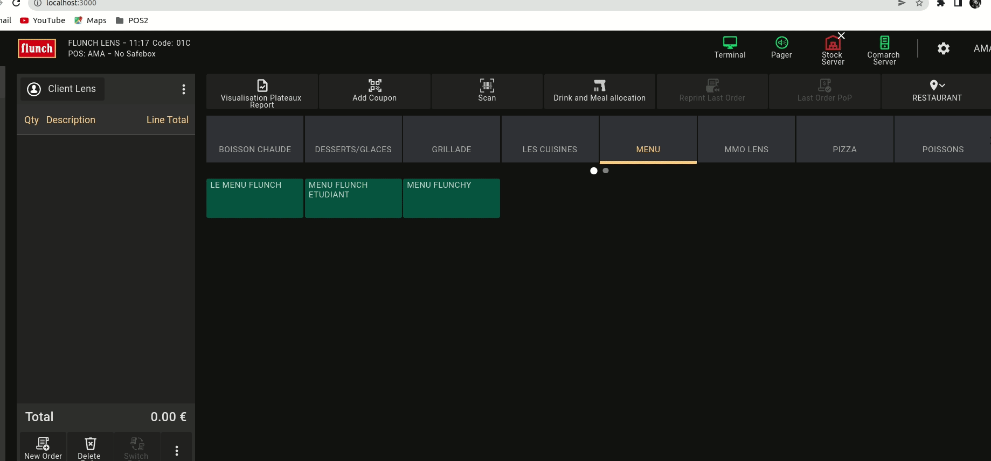Screen dimensions: 991x461
Task: Click the Delete order button
Action: coord(90,448)
